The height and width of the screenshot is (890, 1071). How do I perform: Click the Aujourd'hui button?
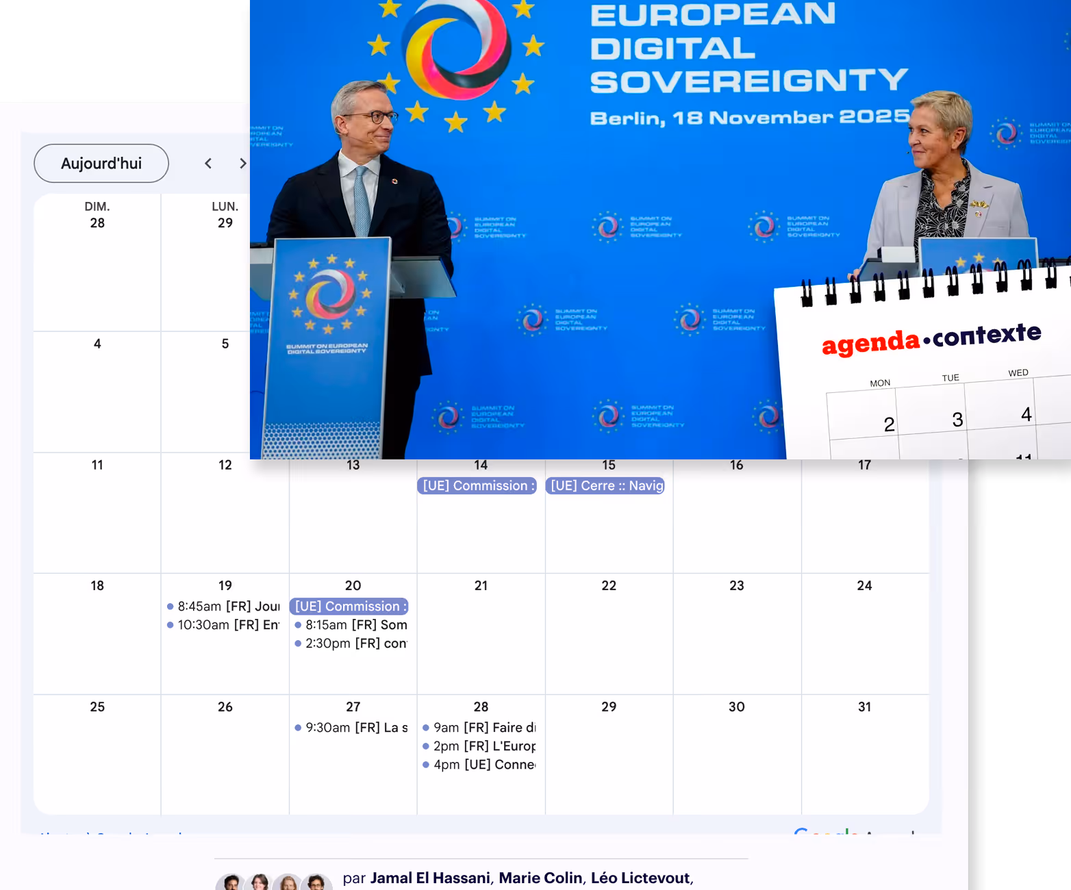[101, 164]
